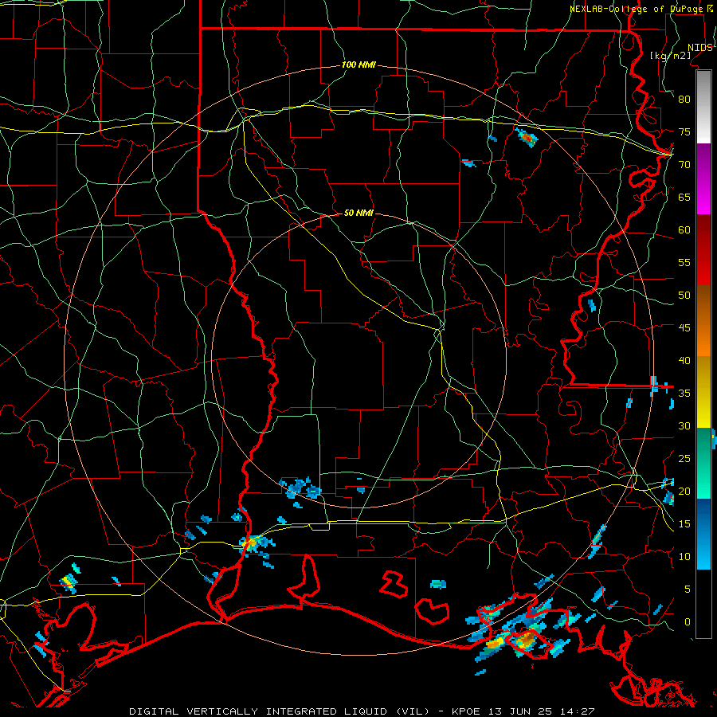The image size is (717, 717).
Task: Click the 100 NMI range ring label
Action: [359, 65]
